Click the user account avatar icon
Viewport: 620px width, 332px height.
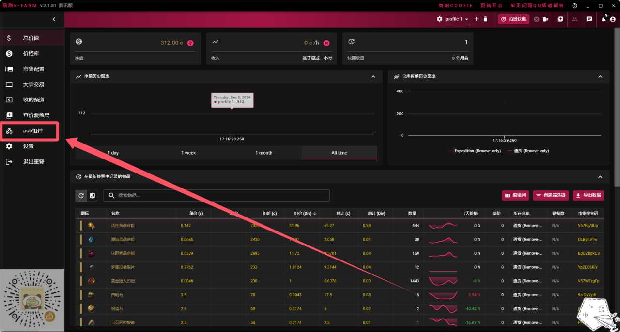click(613, 19)
